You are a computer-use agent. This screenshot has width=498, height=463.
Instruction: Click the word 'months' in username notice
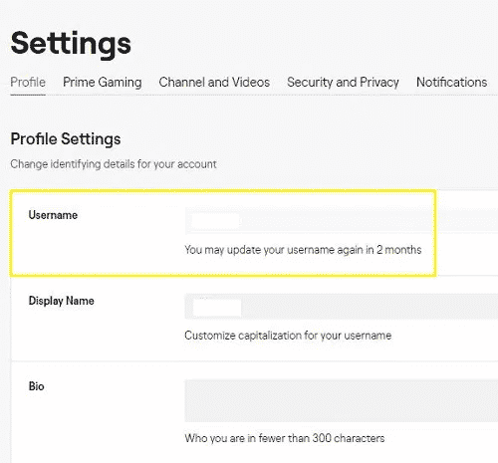(403, 250)
